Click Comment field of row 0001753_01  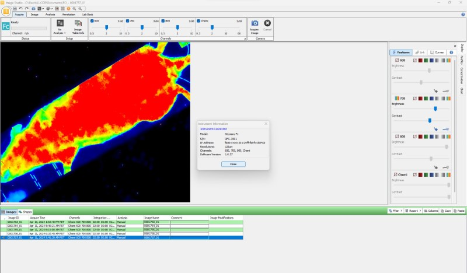coord(189,222)
